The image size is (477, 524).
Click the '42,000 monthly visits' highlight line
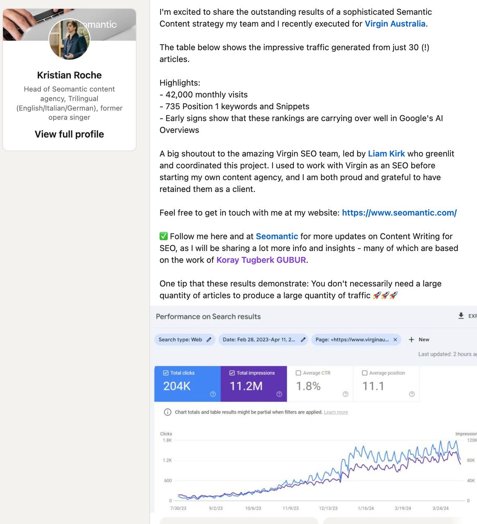coord(204,94)
